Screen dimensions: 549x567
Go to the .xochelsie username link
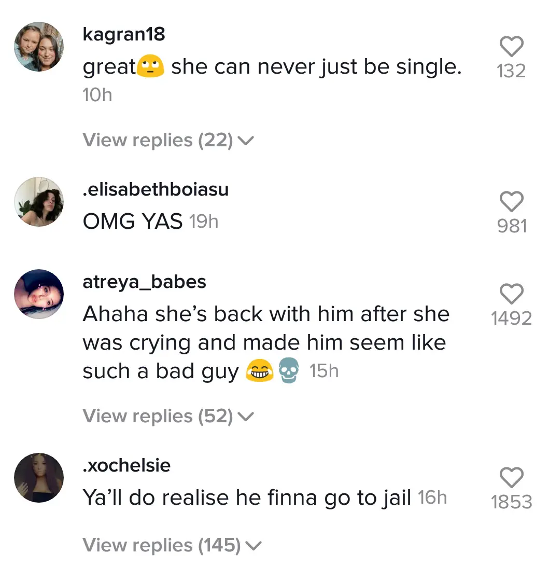[x=126, y=465]
